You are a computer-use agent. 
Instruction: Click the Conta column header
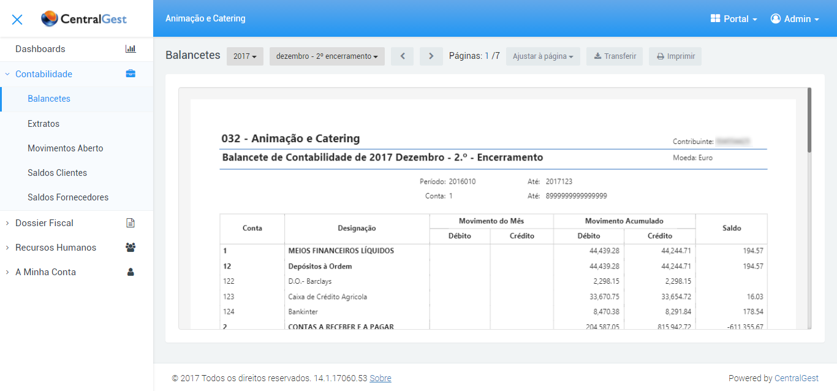pyautogui.click(x=252, y=228)
